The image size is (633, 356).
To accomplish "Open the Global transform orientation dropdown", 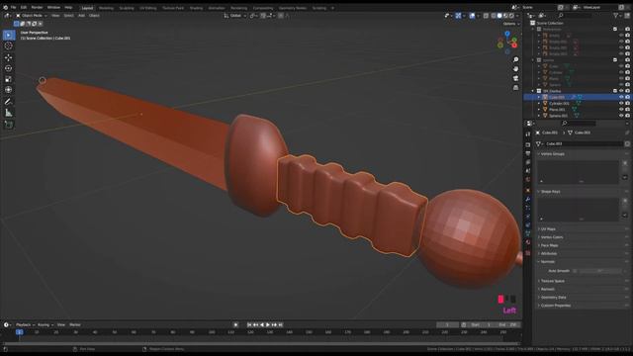I will point(235,16).
